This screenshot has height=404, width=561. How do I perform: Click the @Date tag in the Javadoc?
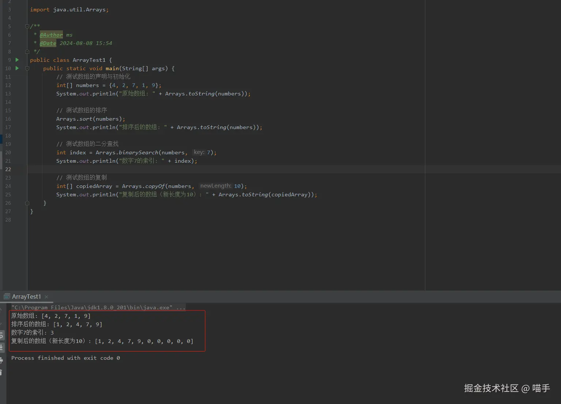pyautogui.click(x=48, y=43)
